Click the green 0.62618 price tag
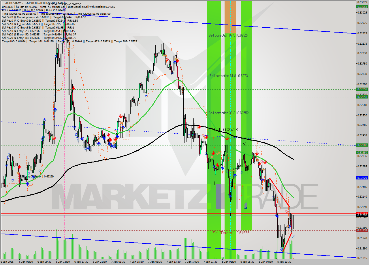The image size is (369, 265). click(362, 97)
